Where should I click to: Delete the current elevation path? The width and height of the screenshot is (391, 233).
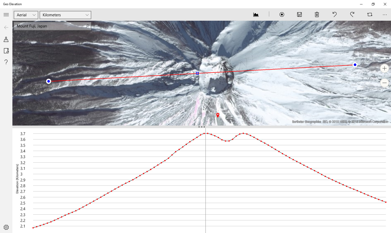tap(317, 15)
